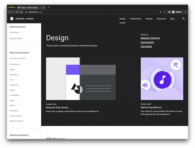The image size is (195, 148).
Task: Open Foundation overview in the sidebar
Action: pyautogui.click(x=18, y=58)
